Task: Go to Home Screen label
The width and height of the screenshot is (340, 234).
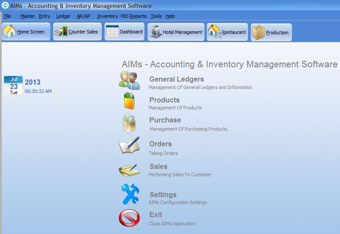Action: [31, 32]
